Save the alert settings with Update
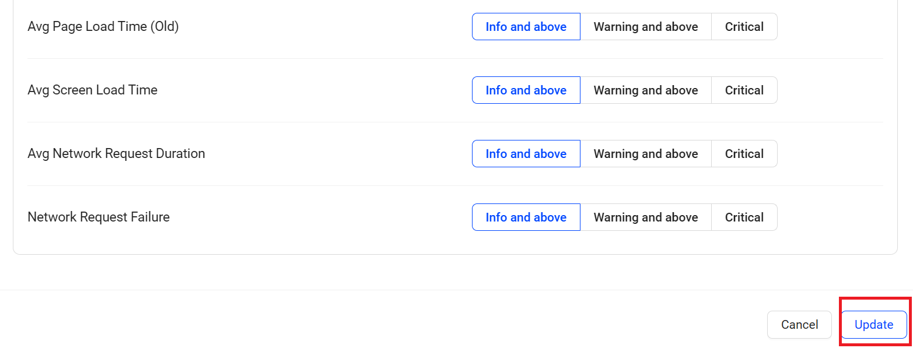Viewport: 913px width, 348px height. point(873,325)
